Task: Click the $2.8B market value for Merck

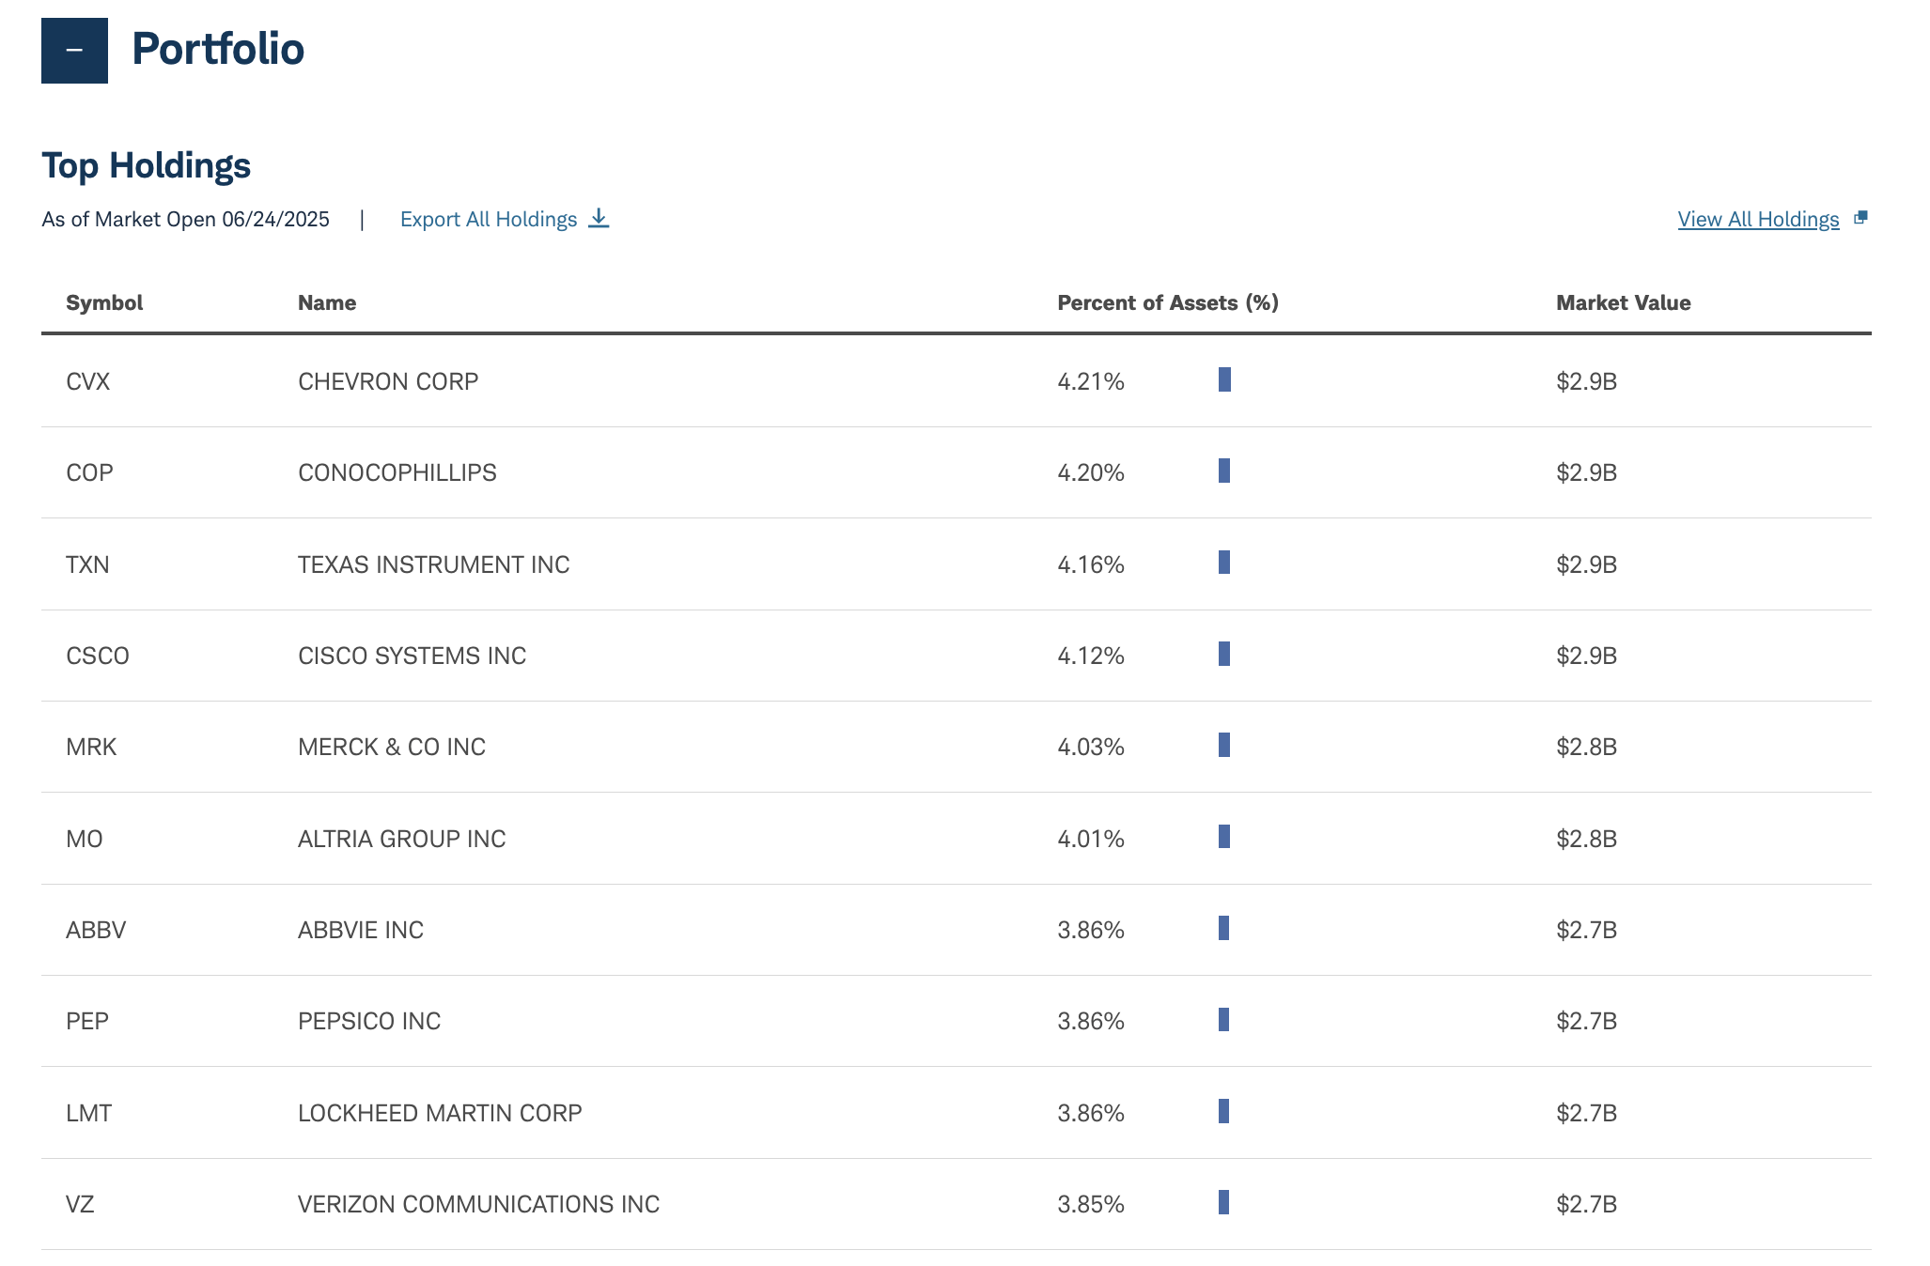Action: pos(1586,747)
